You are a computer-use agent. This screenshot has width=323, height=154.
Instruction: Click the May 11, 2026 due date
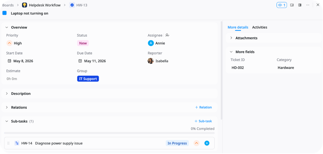tap(95, 61)
